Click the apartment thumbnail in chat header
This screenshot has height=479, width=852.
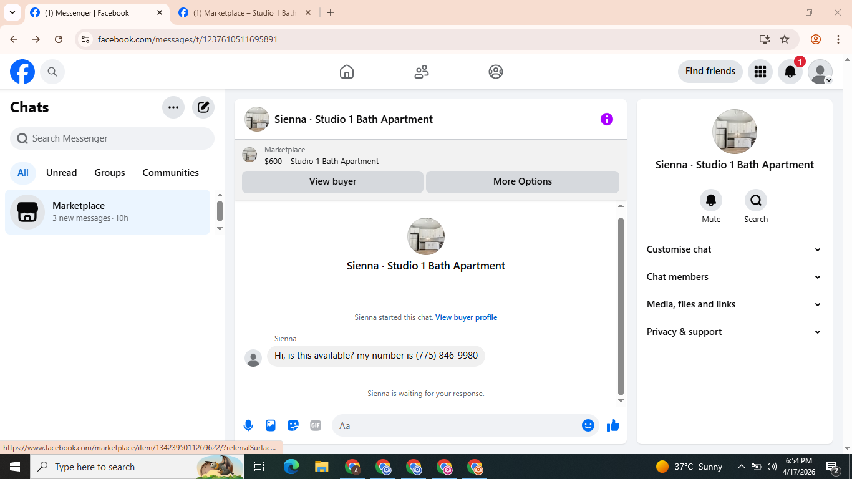257,119
